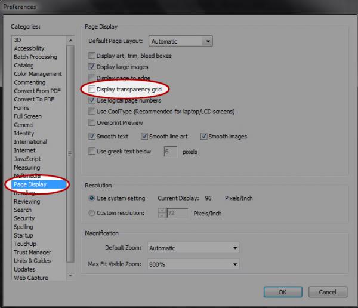Check the Overprint Preview option

[x=92, y=122]
